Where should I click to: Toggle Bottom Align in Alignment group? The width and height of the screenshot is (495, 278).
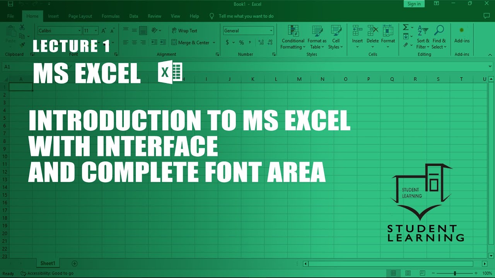(x=143, y=31)
